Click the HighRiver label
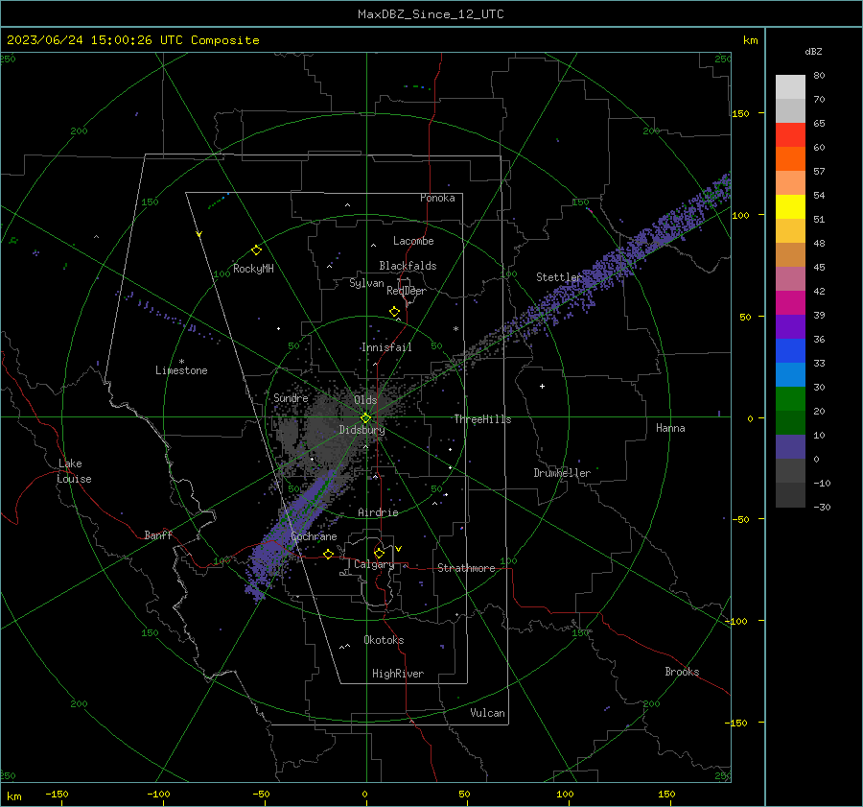Image resolution: width=863 pixels, height=807 pixels. pos(398,674)
